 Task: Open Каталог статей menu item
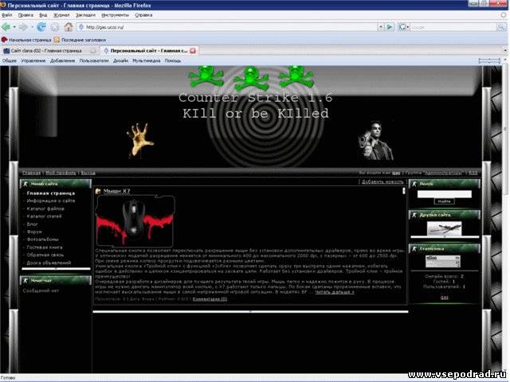[x=45, y=216]
